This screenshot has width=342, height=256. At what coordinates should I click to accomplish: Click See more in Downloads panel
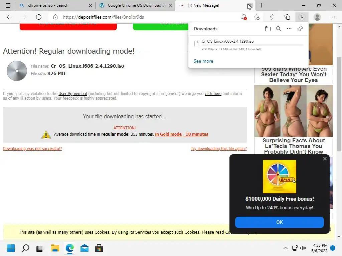[203, 61]
